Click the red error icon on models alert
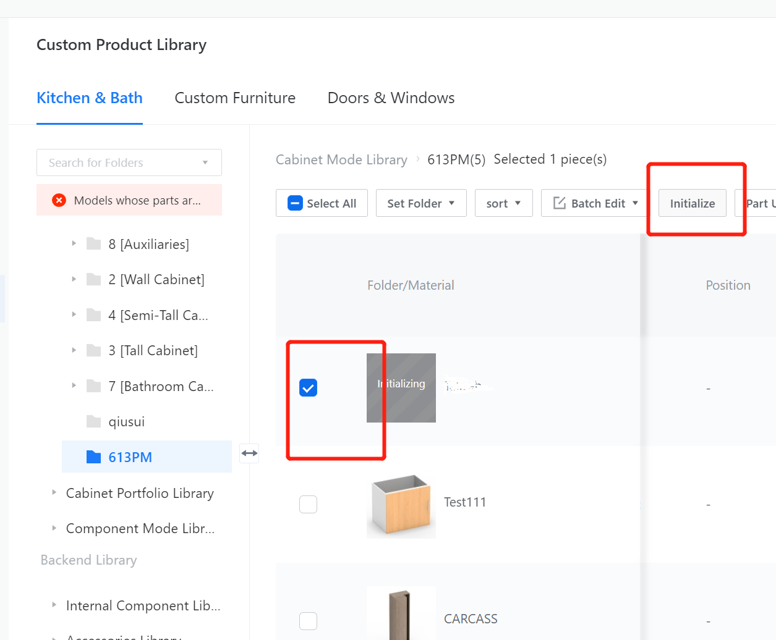 pyautogui.click(x=59, y=200)
